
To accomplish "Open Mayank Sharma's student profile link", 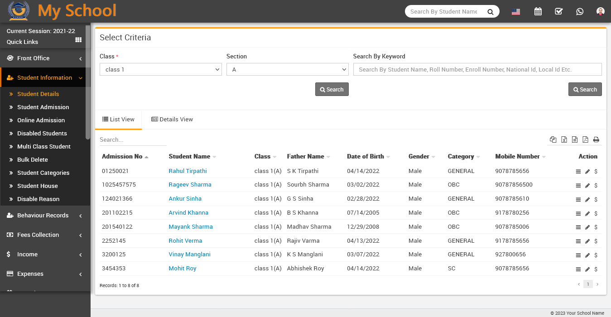I will 191,226.
